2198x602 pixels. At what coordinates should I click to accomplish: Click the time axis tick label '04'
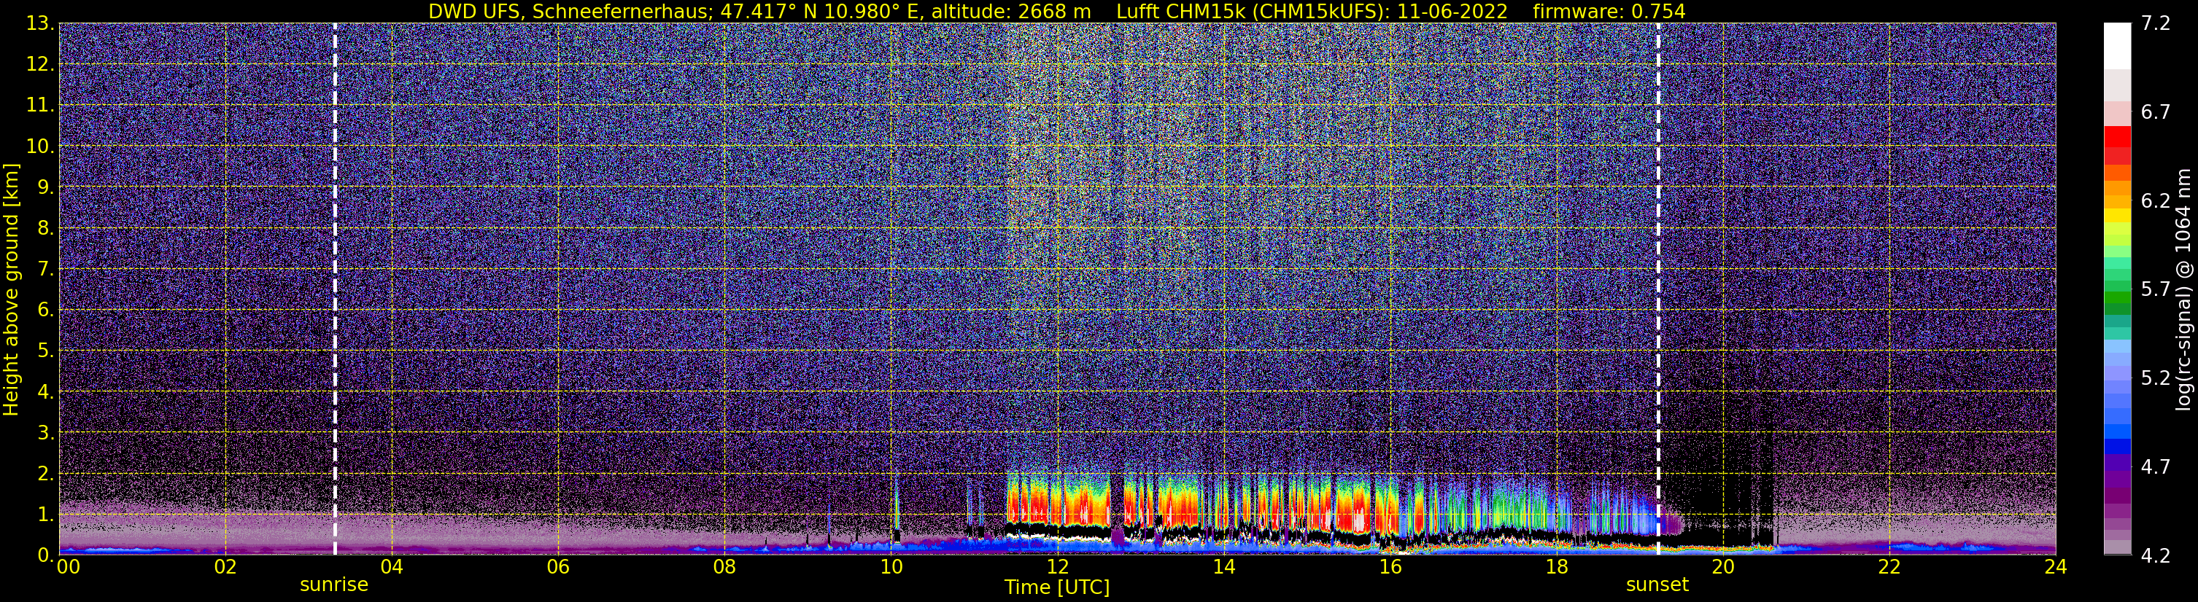click(x=392, y=568)
